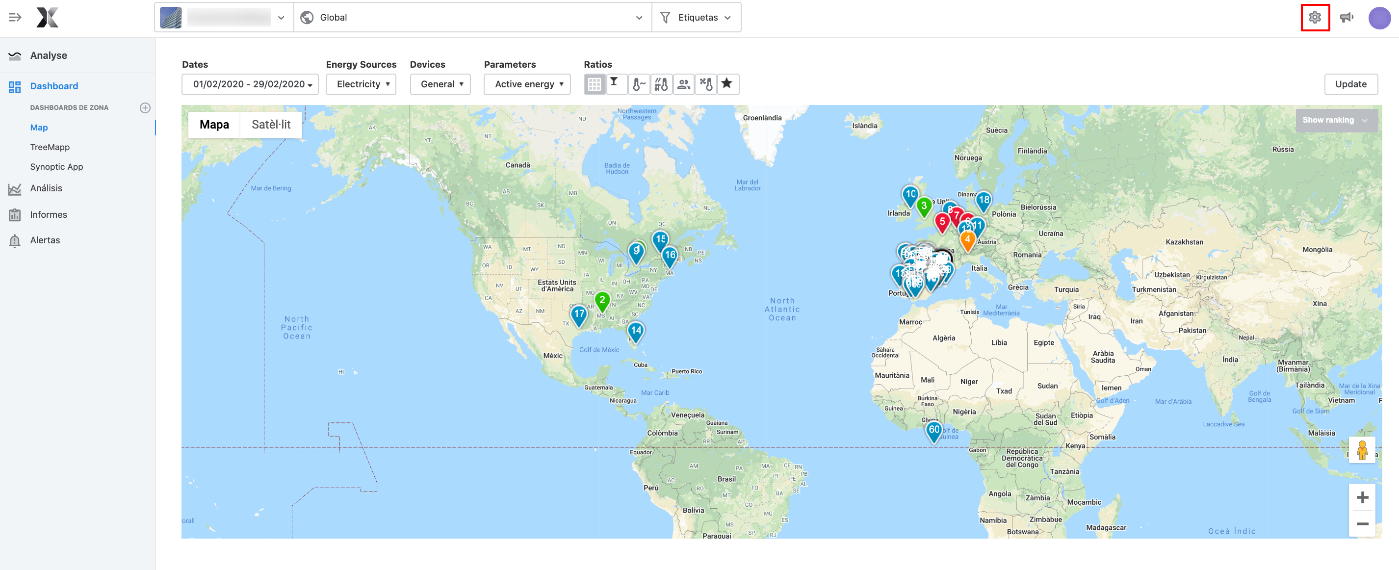1399x570 pixels.
Task: Select the fan cooling thermometer ratio icon
Action: [x=705, y=84]
